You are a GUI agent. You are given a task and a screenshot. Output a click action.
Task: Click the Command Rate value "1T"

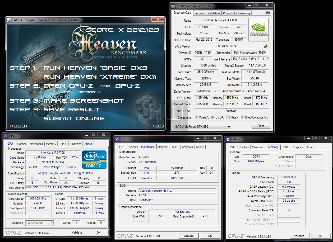coord(289,210)
